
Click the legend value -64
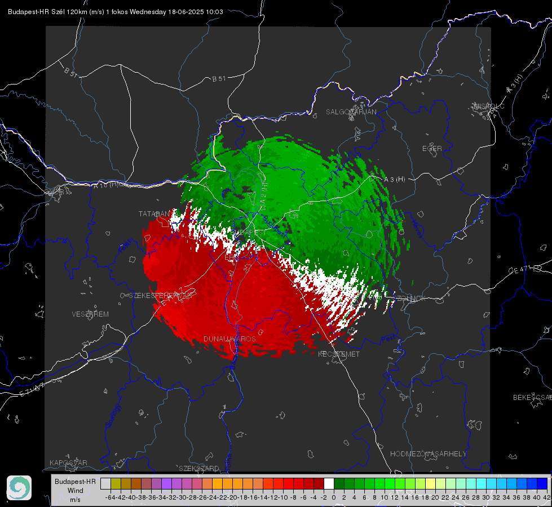pos(111,497)
